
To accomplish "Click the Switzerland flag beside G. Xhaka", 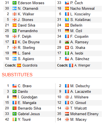I will click(x=67, y=48).
